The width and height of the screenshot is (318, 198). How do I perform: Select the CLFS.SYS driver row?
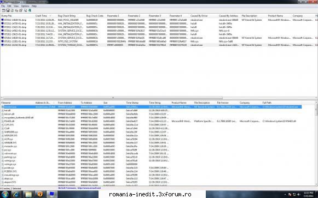151,125
